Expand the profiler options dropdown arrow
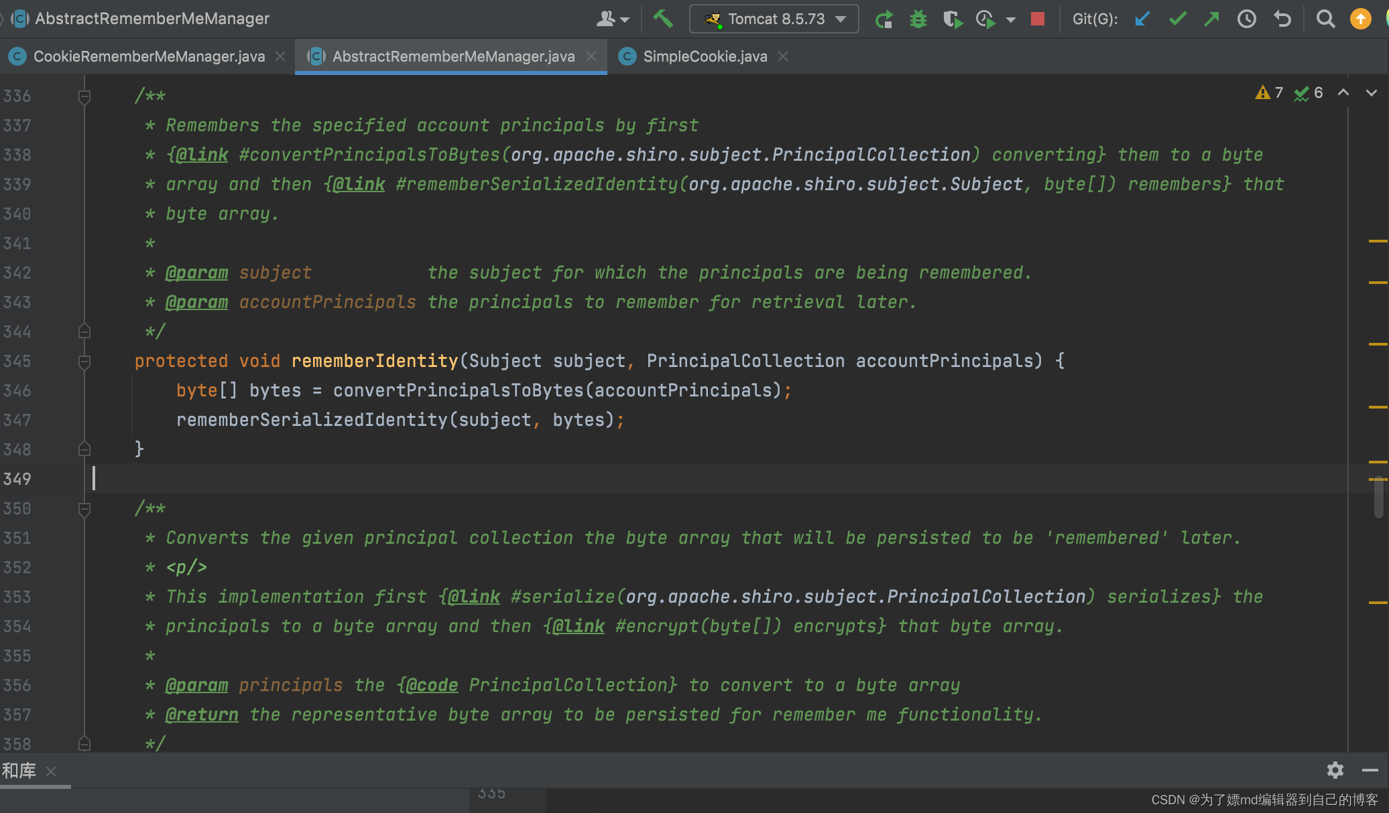1389x813 pixels. pos(1010,20)
